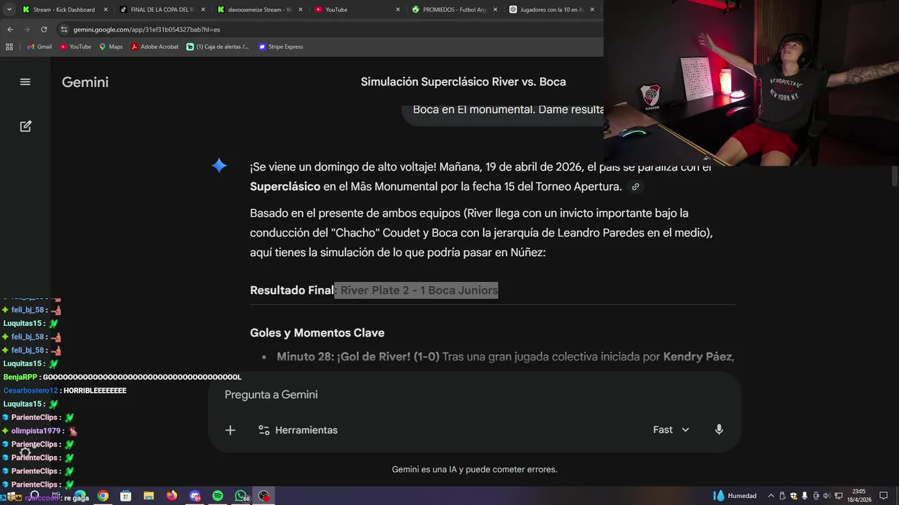Open Humedad weather widget

[x=735, y=496]
